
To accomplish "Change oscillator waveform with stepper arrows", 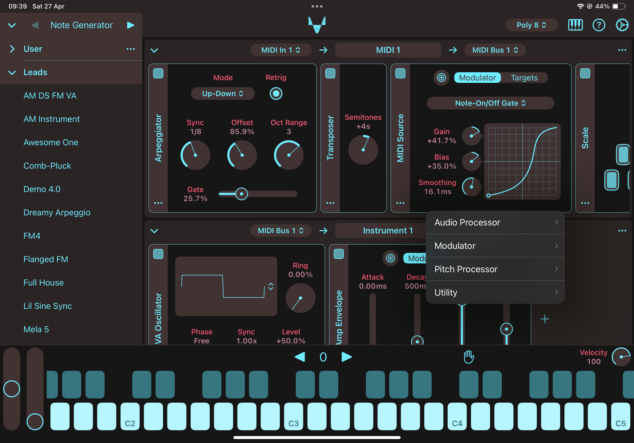I will pos(271,286).
